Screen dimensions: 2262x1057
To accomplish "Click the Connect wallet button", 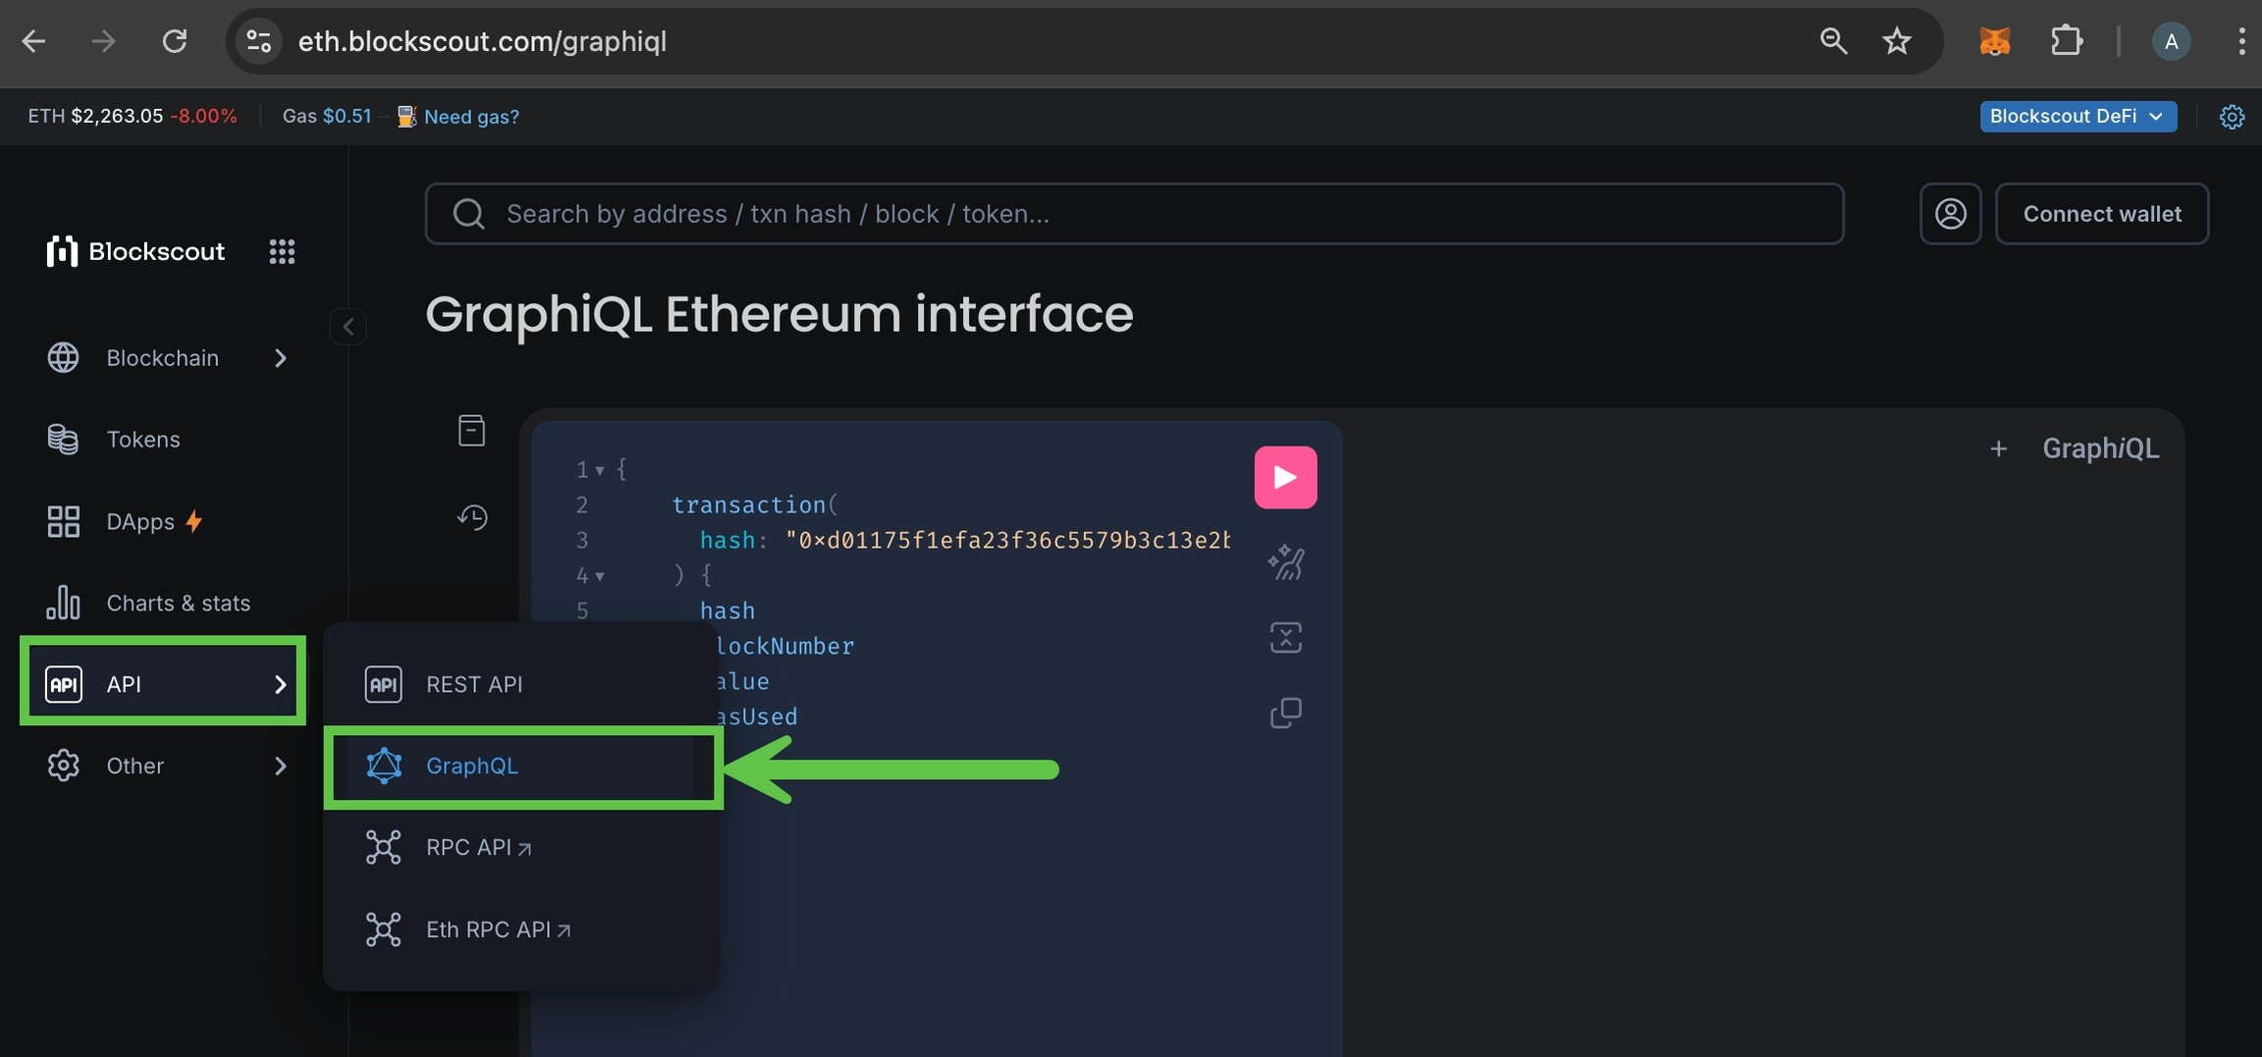I will click(x=2102, y=214).
